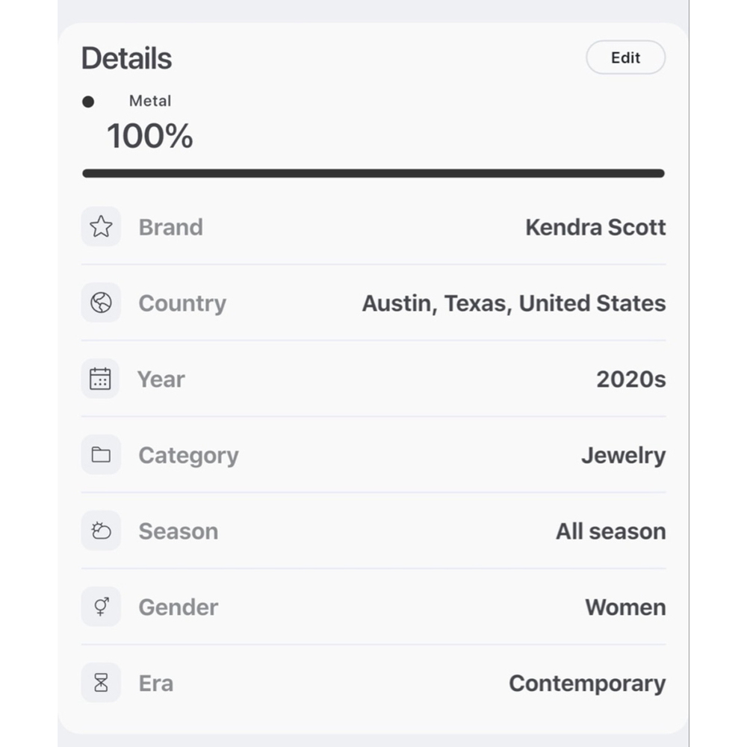The width and height of the screenshot is (747, 747).
Task: Click the calendar icon beside Year
Action: pos(101,379)
